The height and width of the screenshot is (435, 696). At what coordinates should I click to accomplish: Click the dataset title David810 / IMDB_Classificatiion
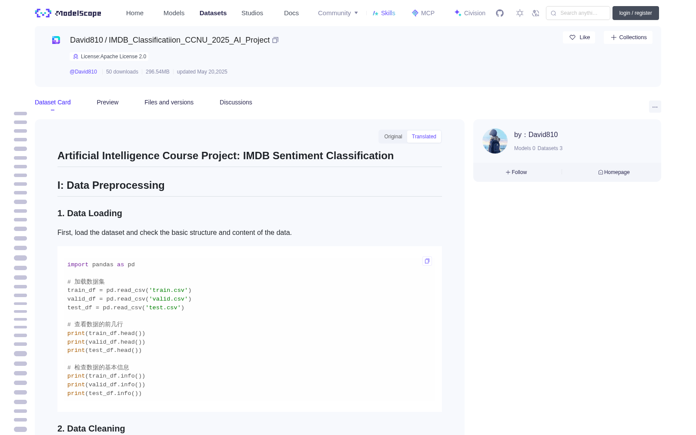[170, 40]
